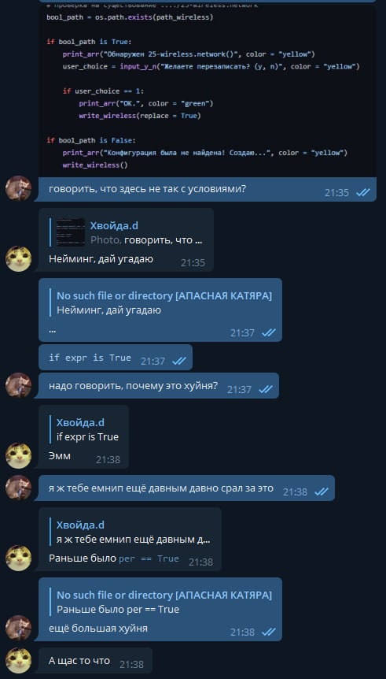Viewport: 386px width, 679px height.
Task: Click the 21:38 timestamp on 'Эмм' message
Action: click(108, 459)
